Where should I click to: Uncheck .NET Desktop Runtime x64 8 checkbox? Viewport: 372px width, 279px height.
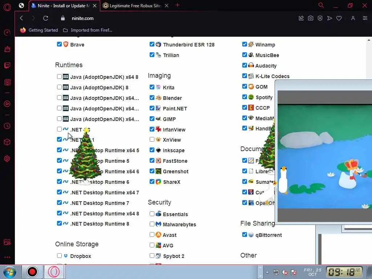[59, 213]
